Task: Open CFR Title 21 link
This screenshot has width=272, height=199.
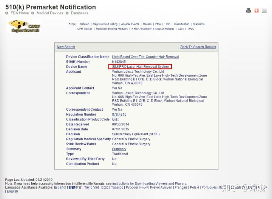Action: 85,29
